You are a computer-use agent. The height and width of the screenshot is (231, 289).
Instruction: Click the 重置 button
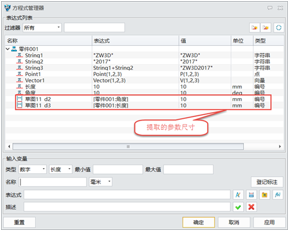[x=19, y=222]
